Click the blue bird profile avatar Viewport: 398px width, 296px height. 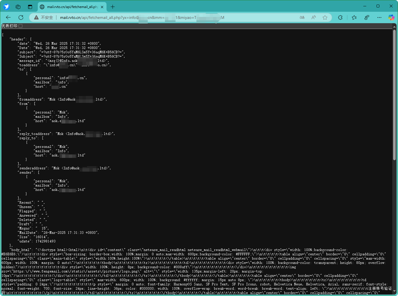[x=7, y=7]
